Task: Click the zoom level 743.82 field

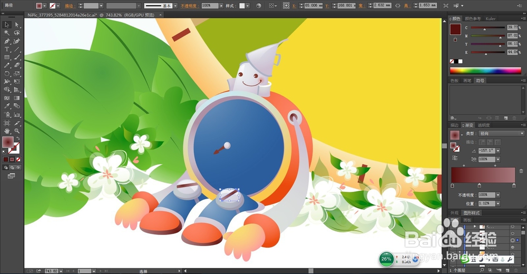Action: coord(52,271)
